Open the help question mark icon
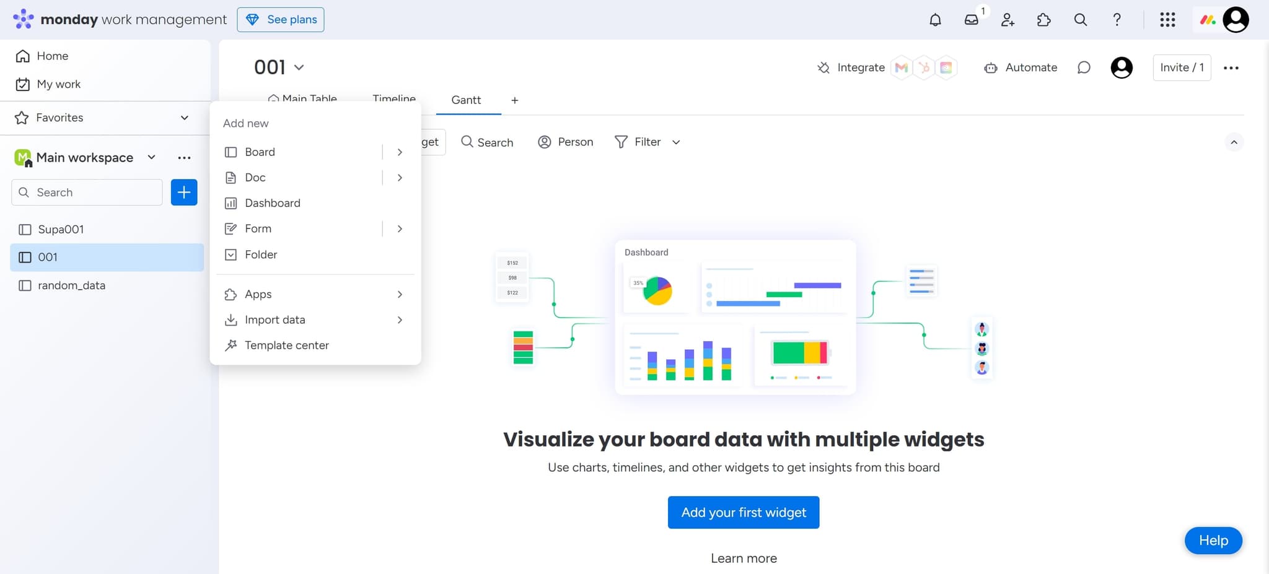The image size is (1269, 574). [1117, 20]
